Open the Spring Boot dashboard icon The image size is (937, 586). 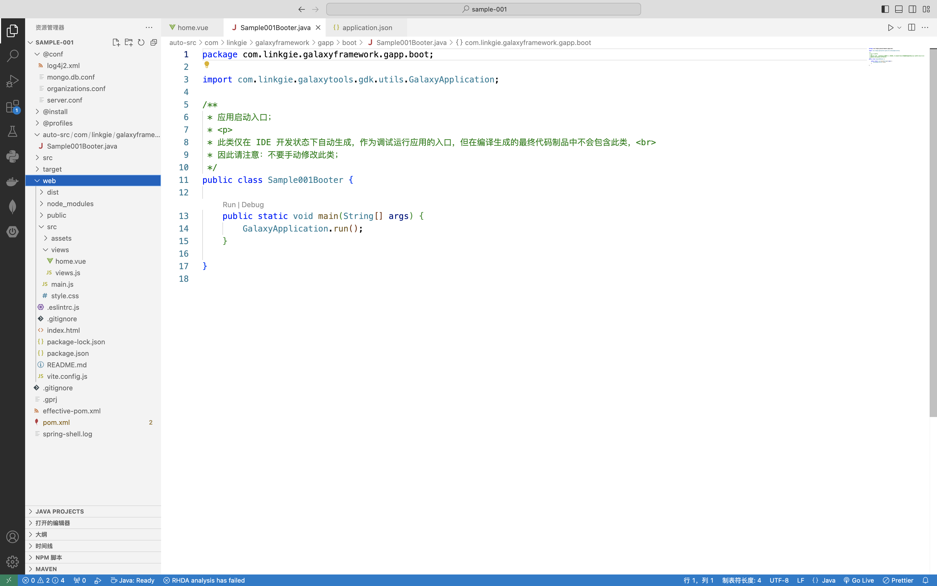(x=12, y=231)
